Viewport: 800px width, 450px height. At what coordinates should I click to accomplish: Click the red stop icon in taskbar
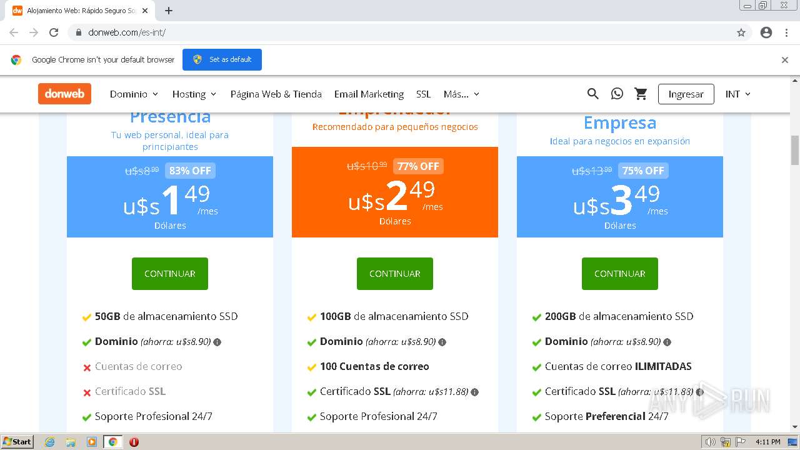pos(134,442)
